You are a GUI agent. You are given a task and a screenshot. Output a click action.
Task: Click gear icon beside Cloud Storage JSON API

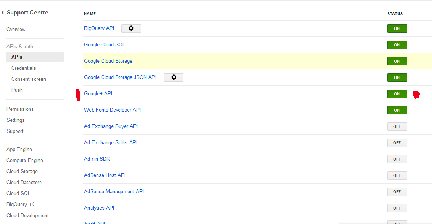(173, 77)
